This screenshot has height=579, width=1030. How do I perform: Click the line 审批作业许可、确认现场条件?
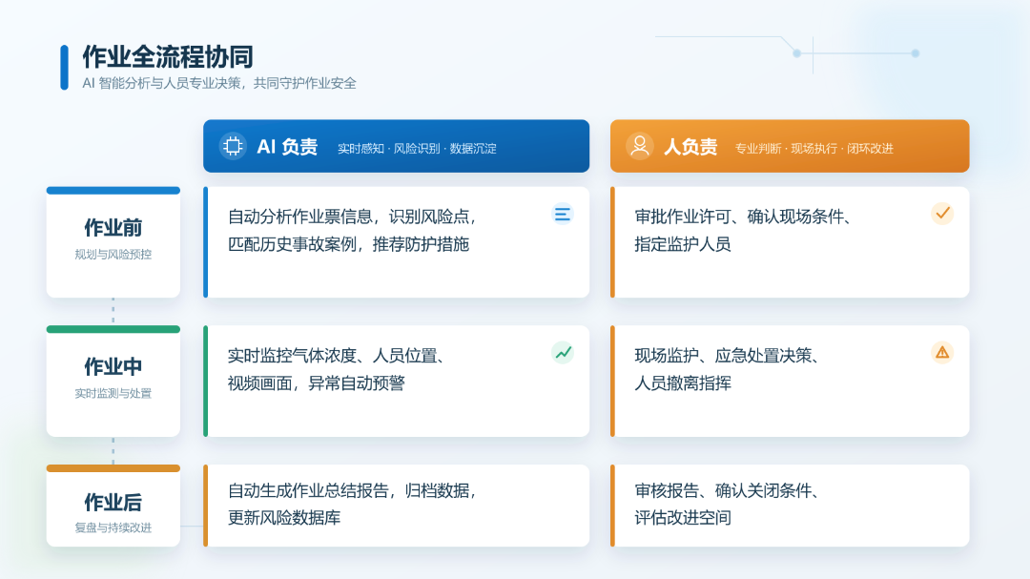tap(744, 217)
